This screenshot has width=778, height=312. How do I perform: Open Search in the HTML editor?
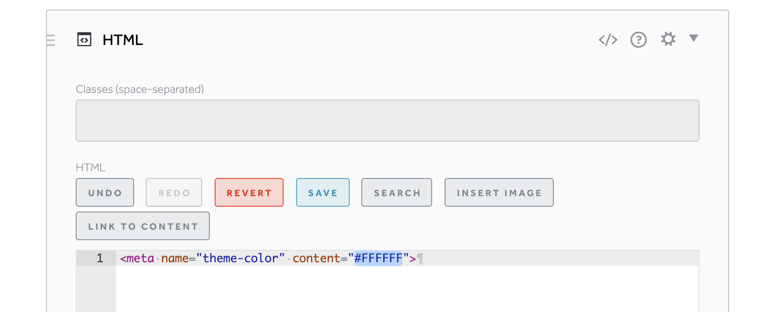pyautogui.click(x=397, y=192)
